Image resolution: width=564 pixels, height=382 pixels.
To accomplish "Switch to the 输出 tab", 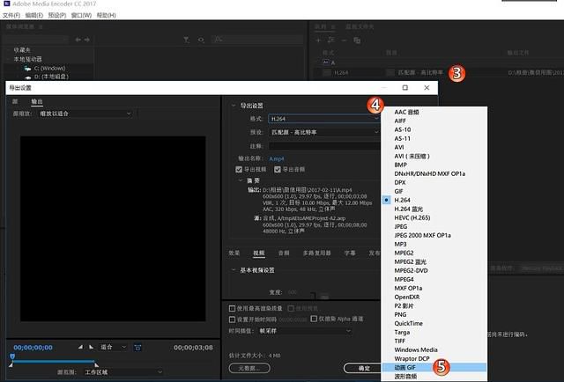I will coord(37,102).
